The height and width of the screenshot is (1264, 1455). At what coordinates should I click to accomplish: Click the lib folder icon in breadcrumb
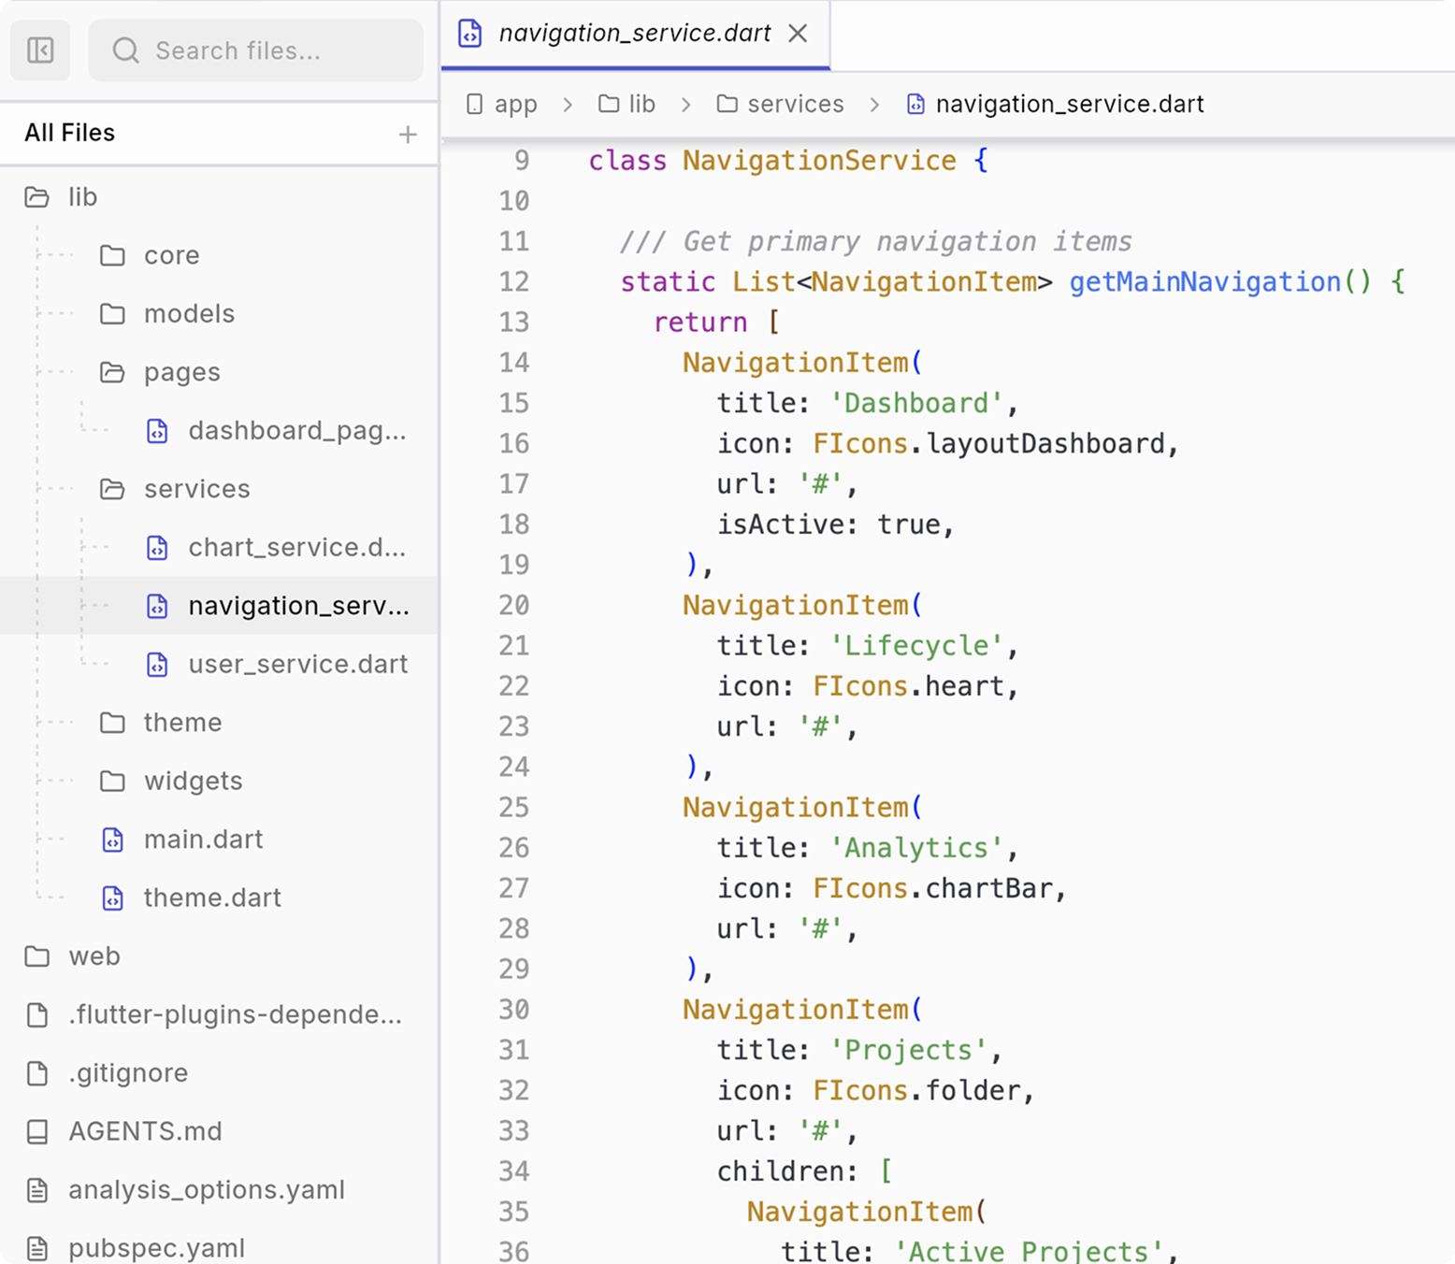pos(609,104)
